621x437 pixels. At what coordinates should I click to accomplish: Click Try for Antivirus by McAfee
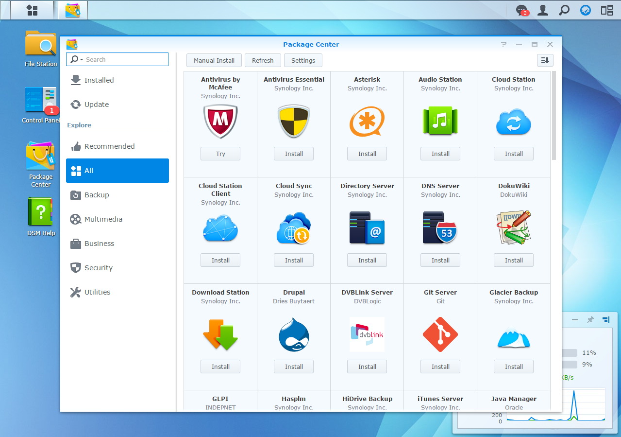[x=220, y=154]
